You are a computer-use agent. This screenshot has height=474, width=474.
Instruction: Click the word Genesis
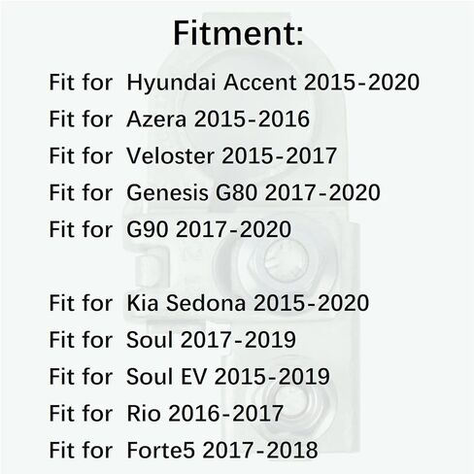(x=167, y=192)
